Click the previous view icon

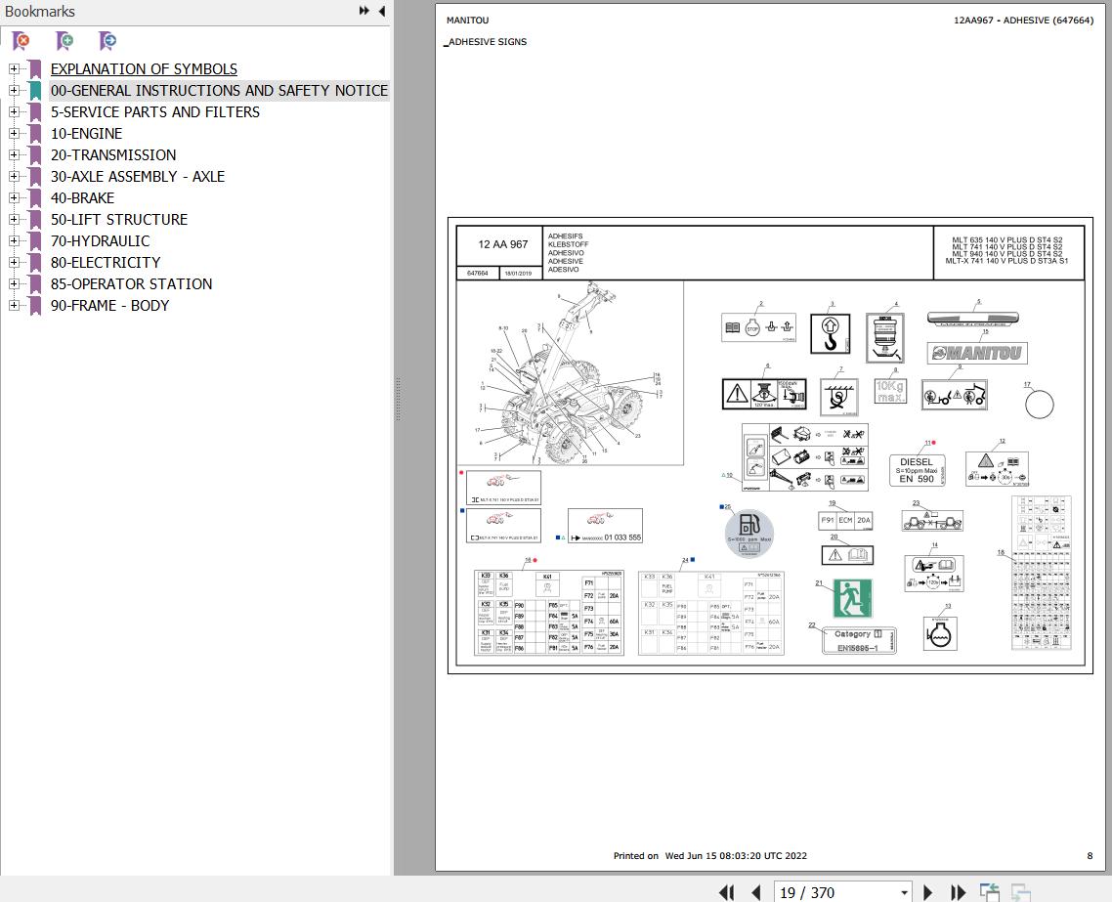coord(989,892)
